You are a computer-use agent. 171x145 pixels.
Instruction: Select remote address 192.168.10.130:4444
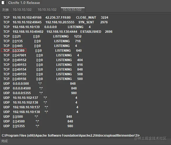point(62,32)
